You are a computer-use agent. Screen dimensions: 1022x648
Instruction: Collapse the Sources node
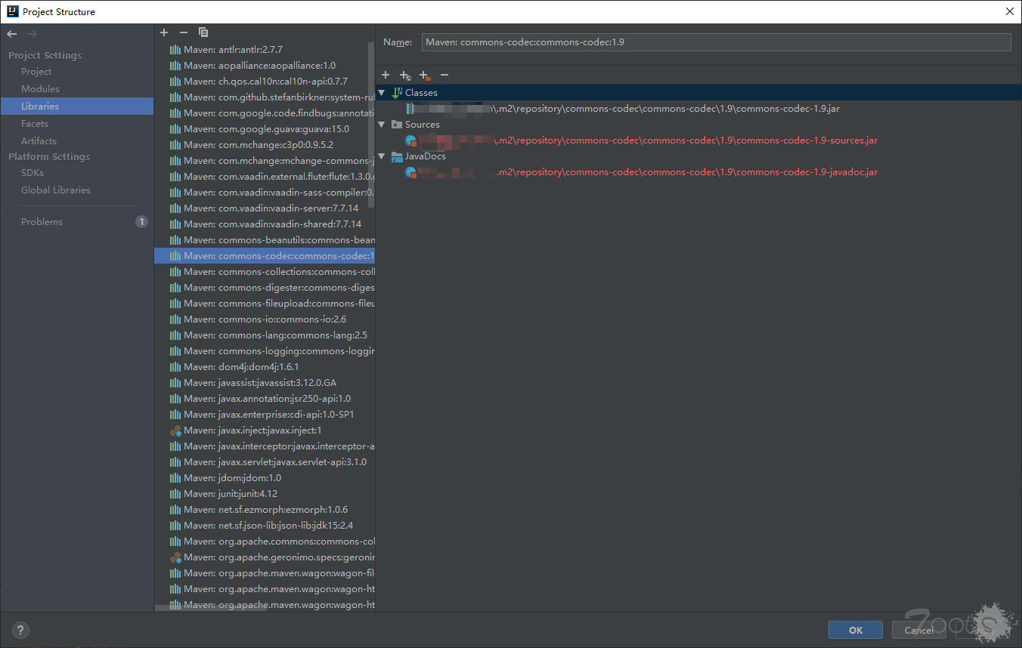pyautogui.click(x=382, y=125)
